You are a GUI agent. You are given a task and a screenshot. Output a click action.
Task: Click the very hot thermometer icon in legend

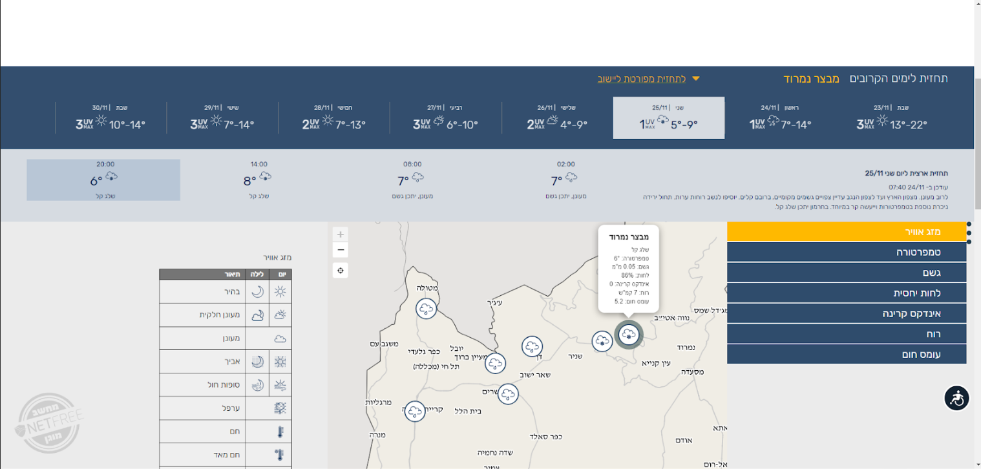point(280,455)
